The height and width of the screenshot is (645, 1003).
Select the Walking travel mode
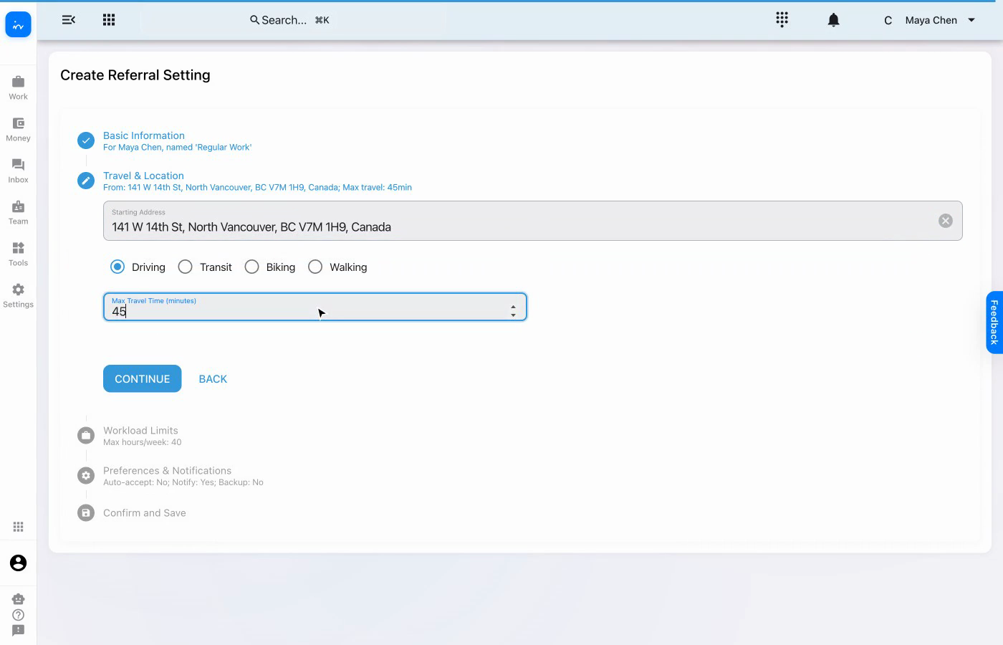point(315,267)
